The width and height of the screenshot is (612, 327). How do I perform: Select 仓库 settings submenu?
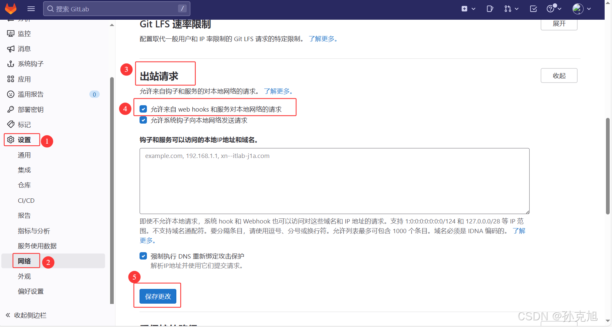tap(24, 185)
